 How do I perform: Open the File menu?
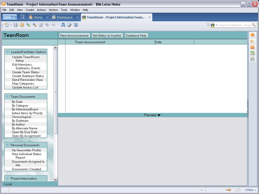(x=5, y=10)
